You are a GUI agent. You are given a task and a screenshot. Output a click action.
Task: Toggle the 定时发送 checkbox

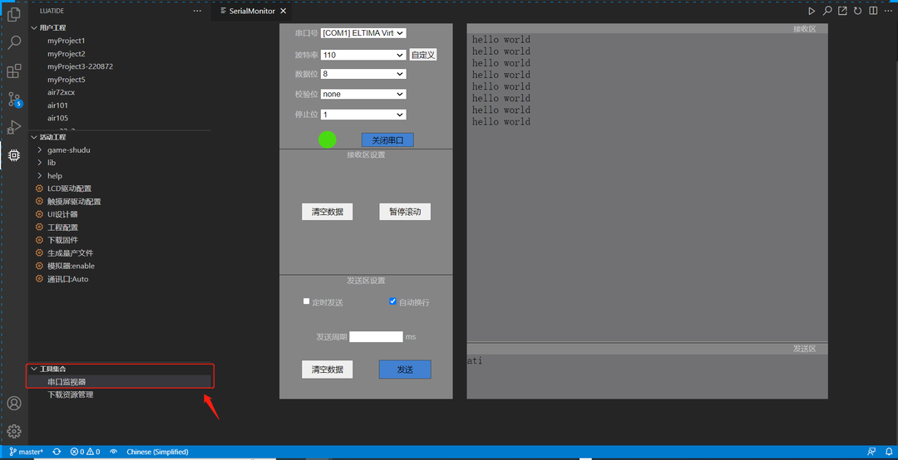click(x=306, y=301)
